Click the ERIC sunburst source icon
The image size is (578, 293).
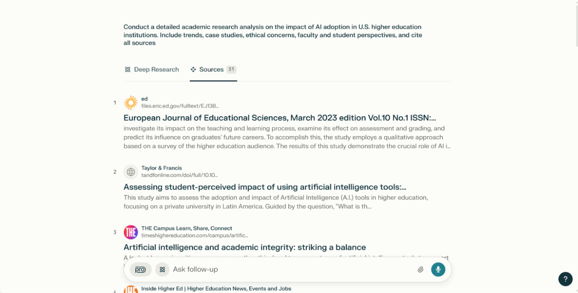(x=130, y=103)
